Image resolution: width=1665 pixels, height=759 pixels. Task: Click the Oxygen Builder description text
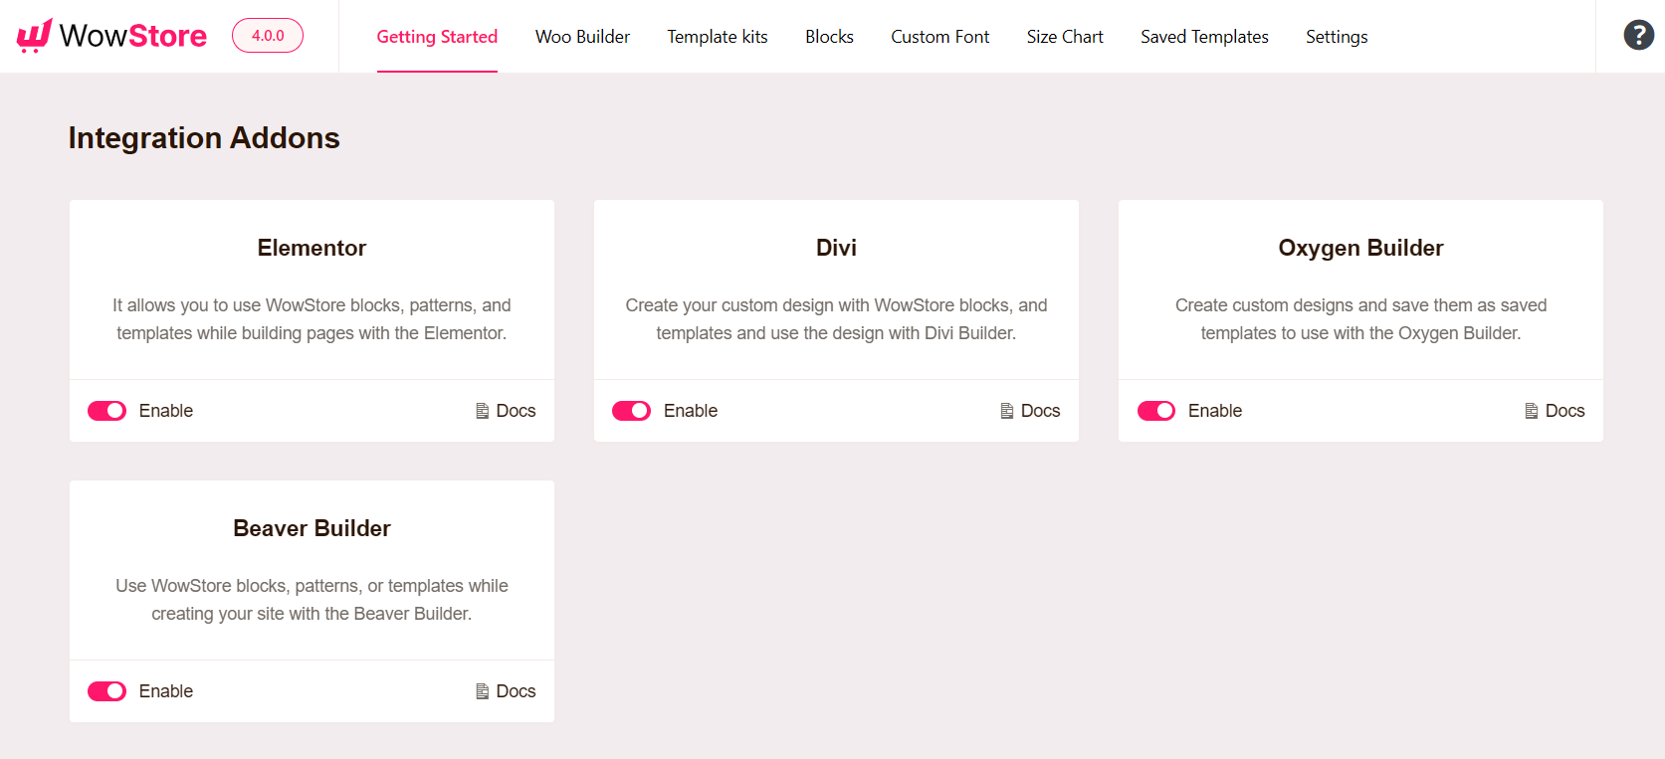point(1360,319)
